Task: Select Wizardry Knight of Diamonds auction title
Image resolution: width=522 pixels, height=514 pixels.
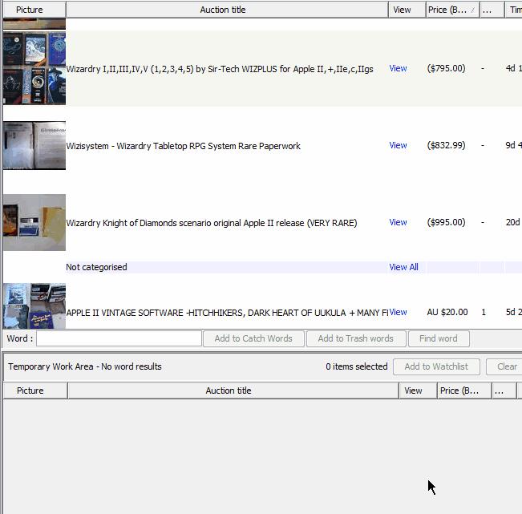Action: coord(212,223)
